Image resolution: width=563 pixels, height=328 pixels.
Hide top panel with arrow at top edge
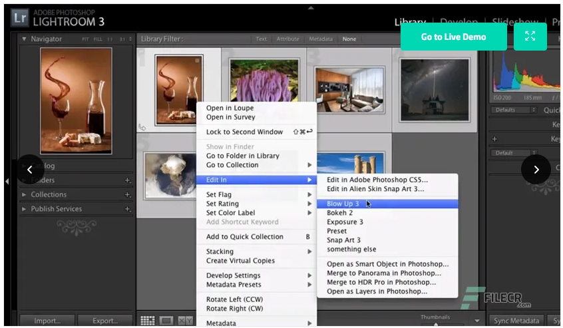coord(311,7)
